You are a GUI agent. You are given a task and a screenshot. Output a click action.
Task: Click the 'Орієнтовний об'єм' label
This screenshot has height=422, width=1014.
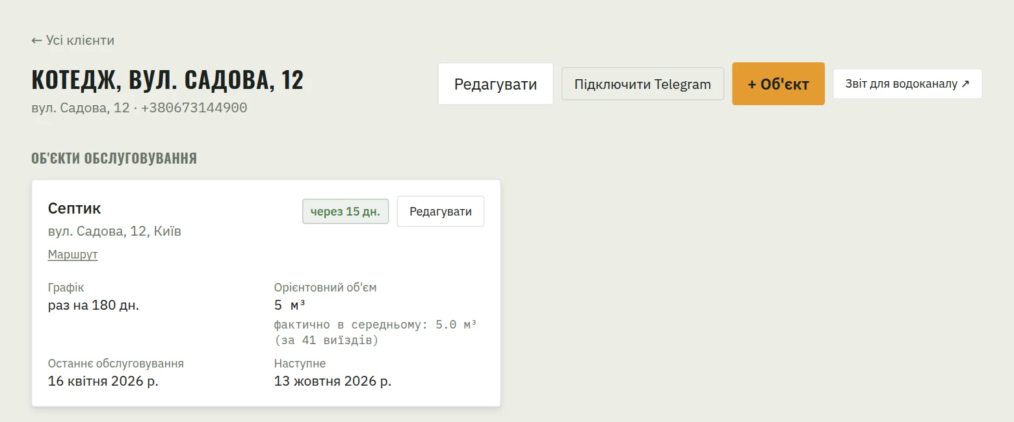(326, 288)
